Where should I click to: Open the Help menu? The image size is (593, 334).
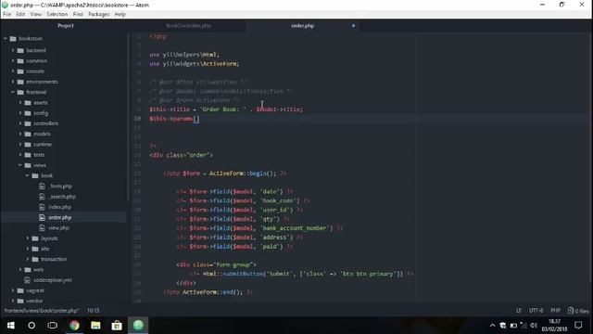pyautogui.click(x=120, y=14)
